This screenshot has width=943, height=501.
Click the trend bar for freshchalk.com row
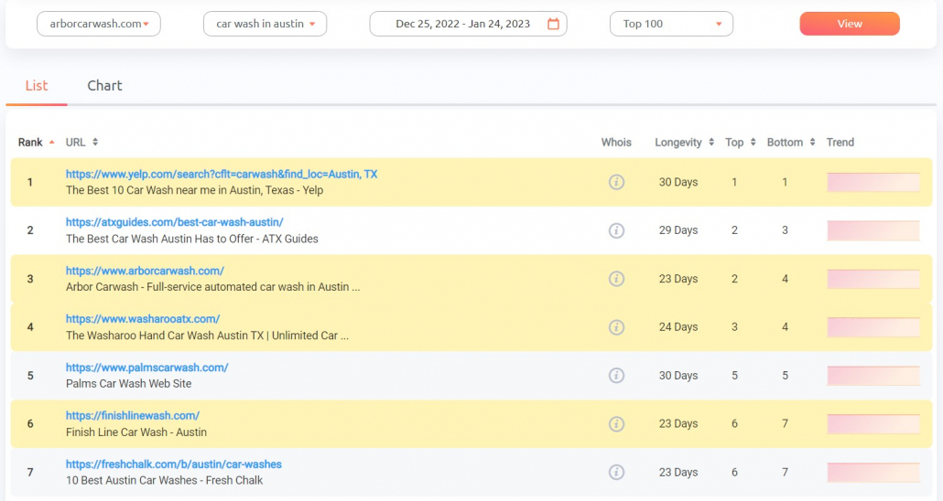[873, 472]
